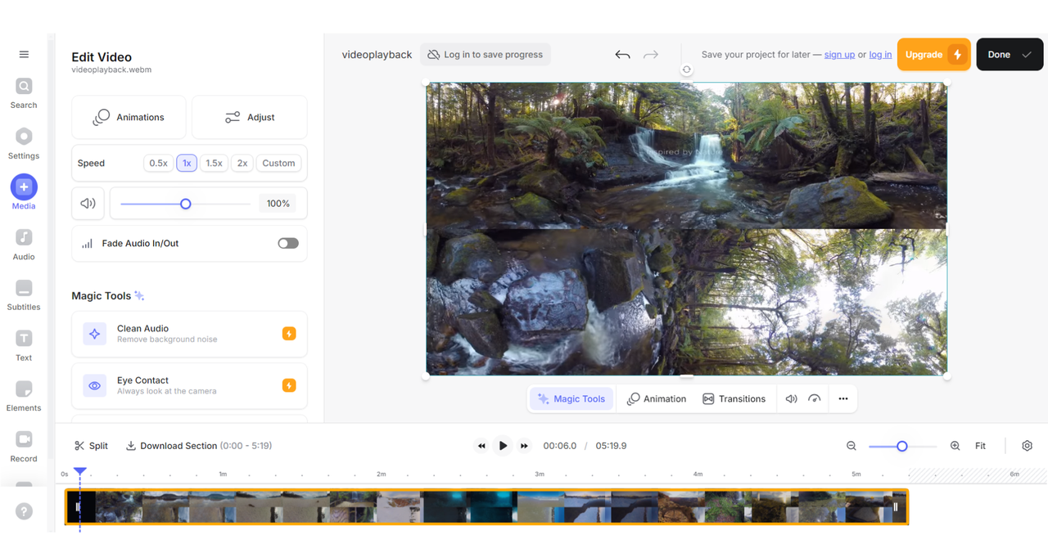
Task: Click the videoplayback project title
Action: (377, 55)
